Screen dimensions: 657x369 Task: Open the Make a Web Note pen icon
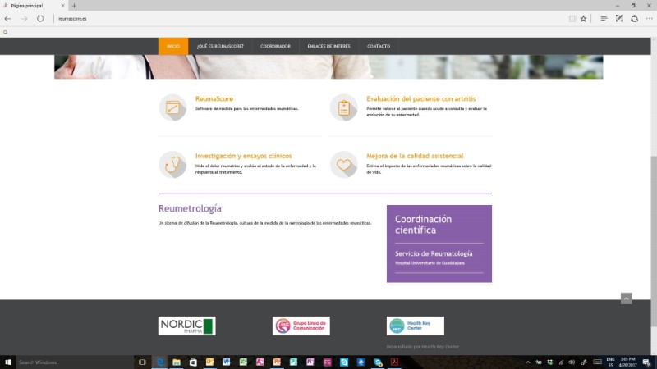coord(619,18)
